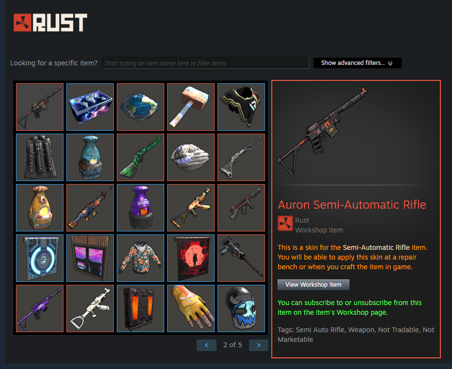Click the Earth globe rock skin item
This screenshot has height=369, width=452.
(140, 107)
